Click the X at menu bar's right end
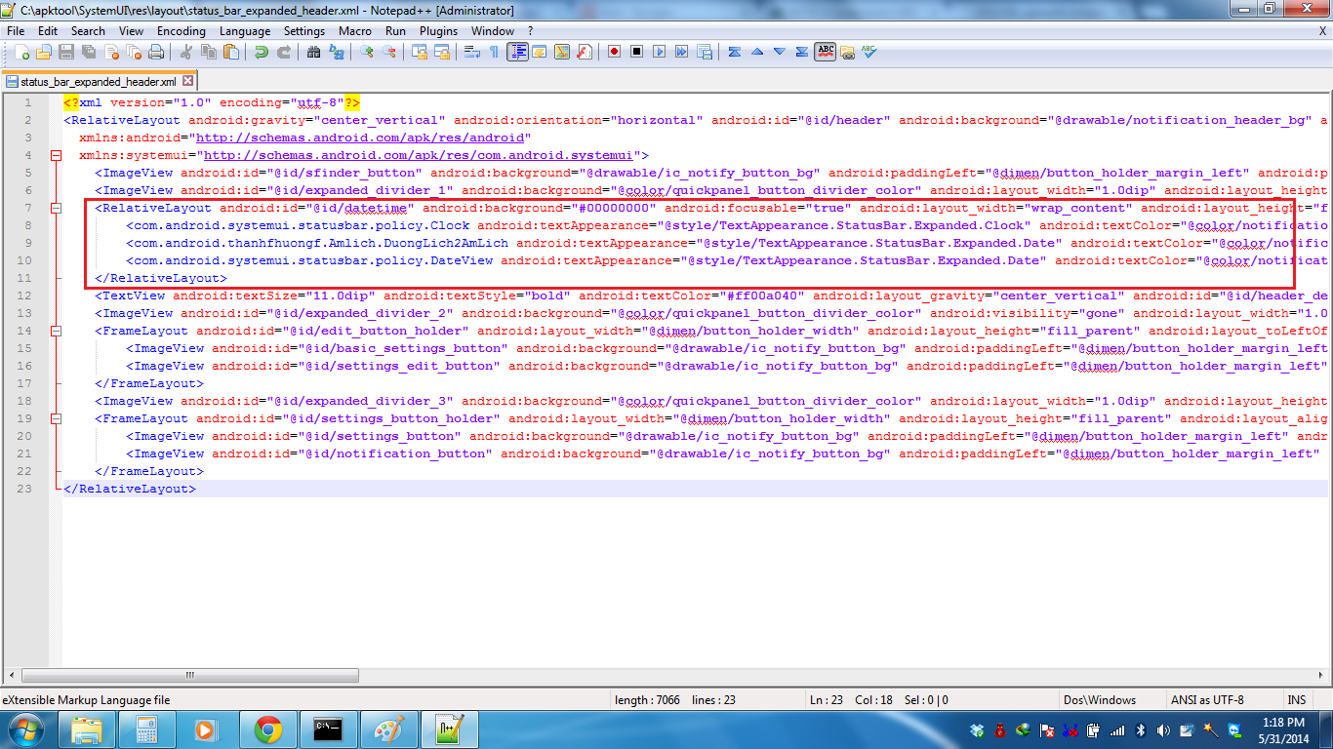This screenshot has height=749, width=1333. tap(1322, 30)
